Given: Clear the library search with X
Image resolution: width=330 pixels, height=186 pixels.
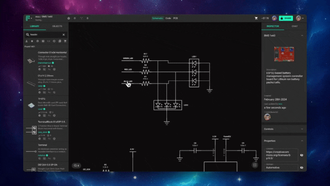Looking at the screenshot, I should click(x=64, y=34).
